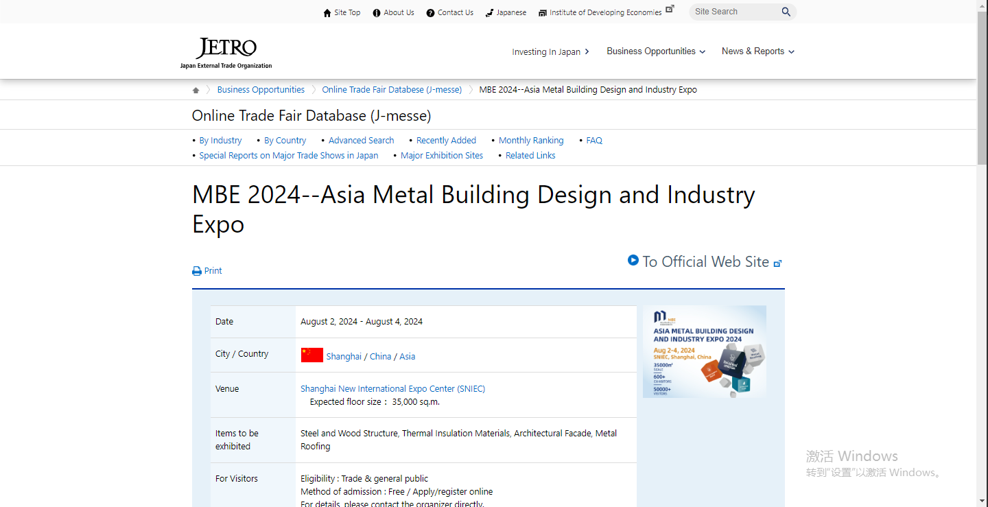Click the MBE 2024 page heading
The image size is (988, 507).
pyautogui.click(x=473, y=209)
